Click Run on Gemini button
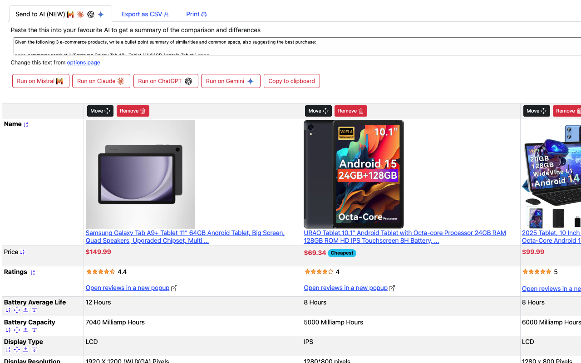The height and width of the screenshot is (363, 581). click(x=231, y=81)
